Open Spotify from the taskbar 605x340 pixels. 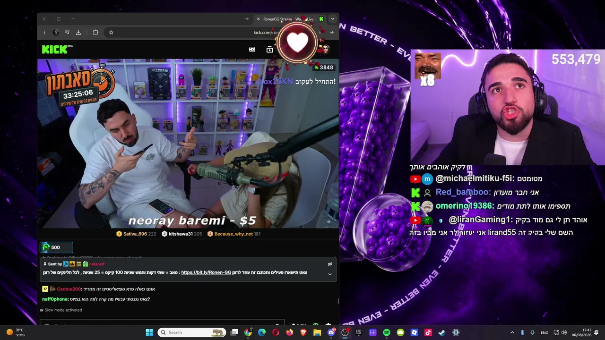point(387,332)
